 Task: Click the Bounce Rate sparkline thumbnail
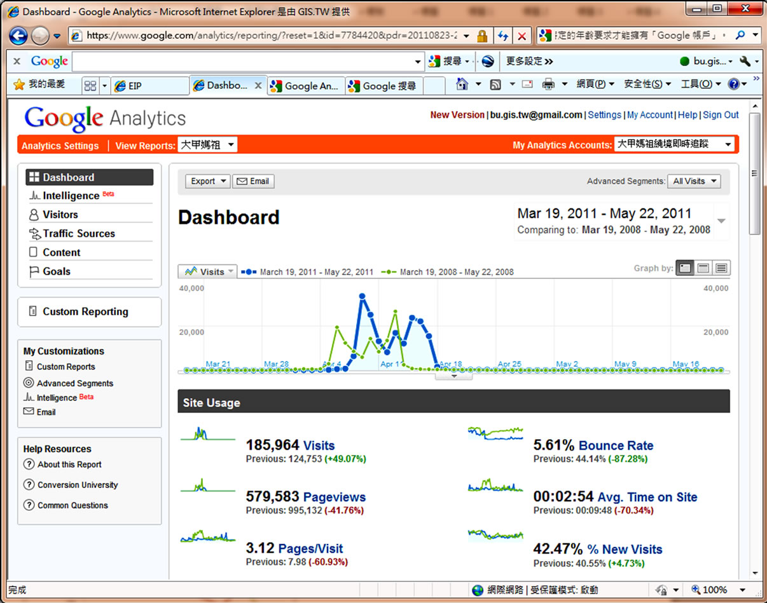coord(495,433)
